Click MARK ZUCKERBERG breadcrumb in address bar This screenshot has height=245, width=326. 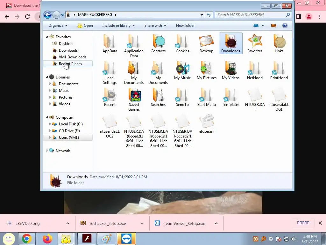coord(95,15)
